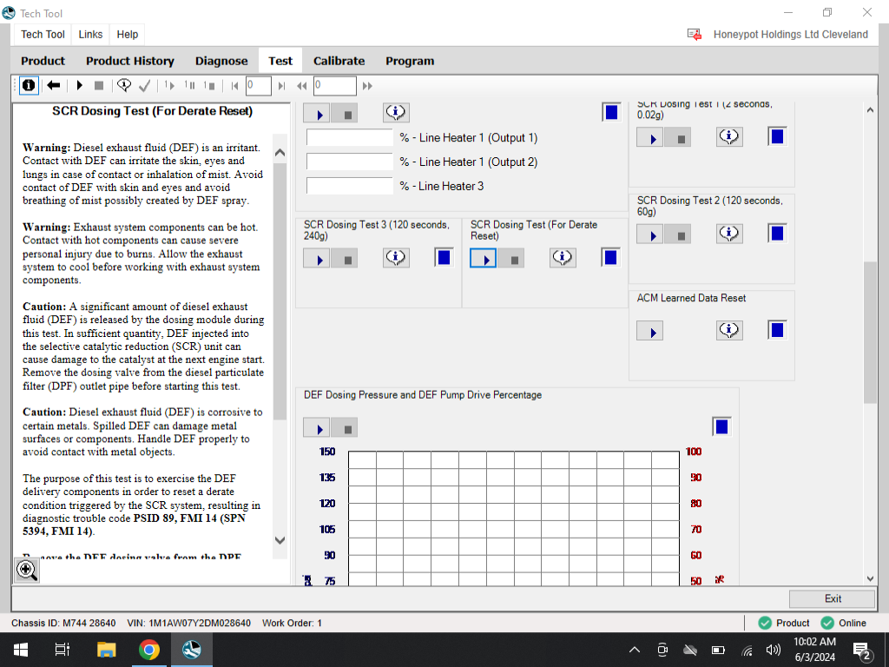The height and width of the screenshot is (667, 889).
Task: Click the speech-bubble info icon in top toolbar
Action: pyautogui.click(x=123, y=86)
